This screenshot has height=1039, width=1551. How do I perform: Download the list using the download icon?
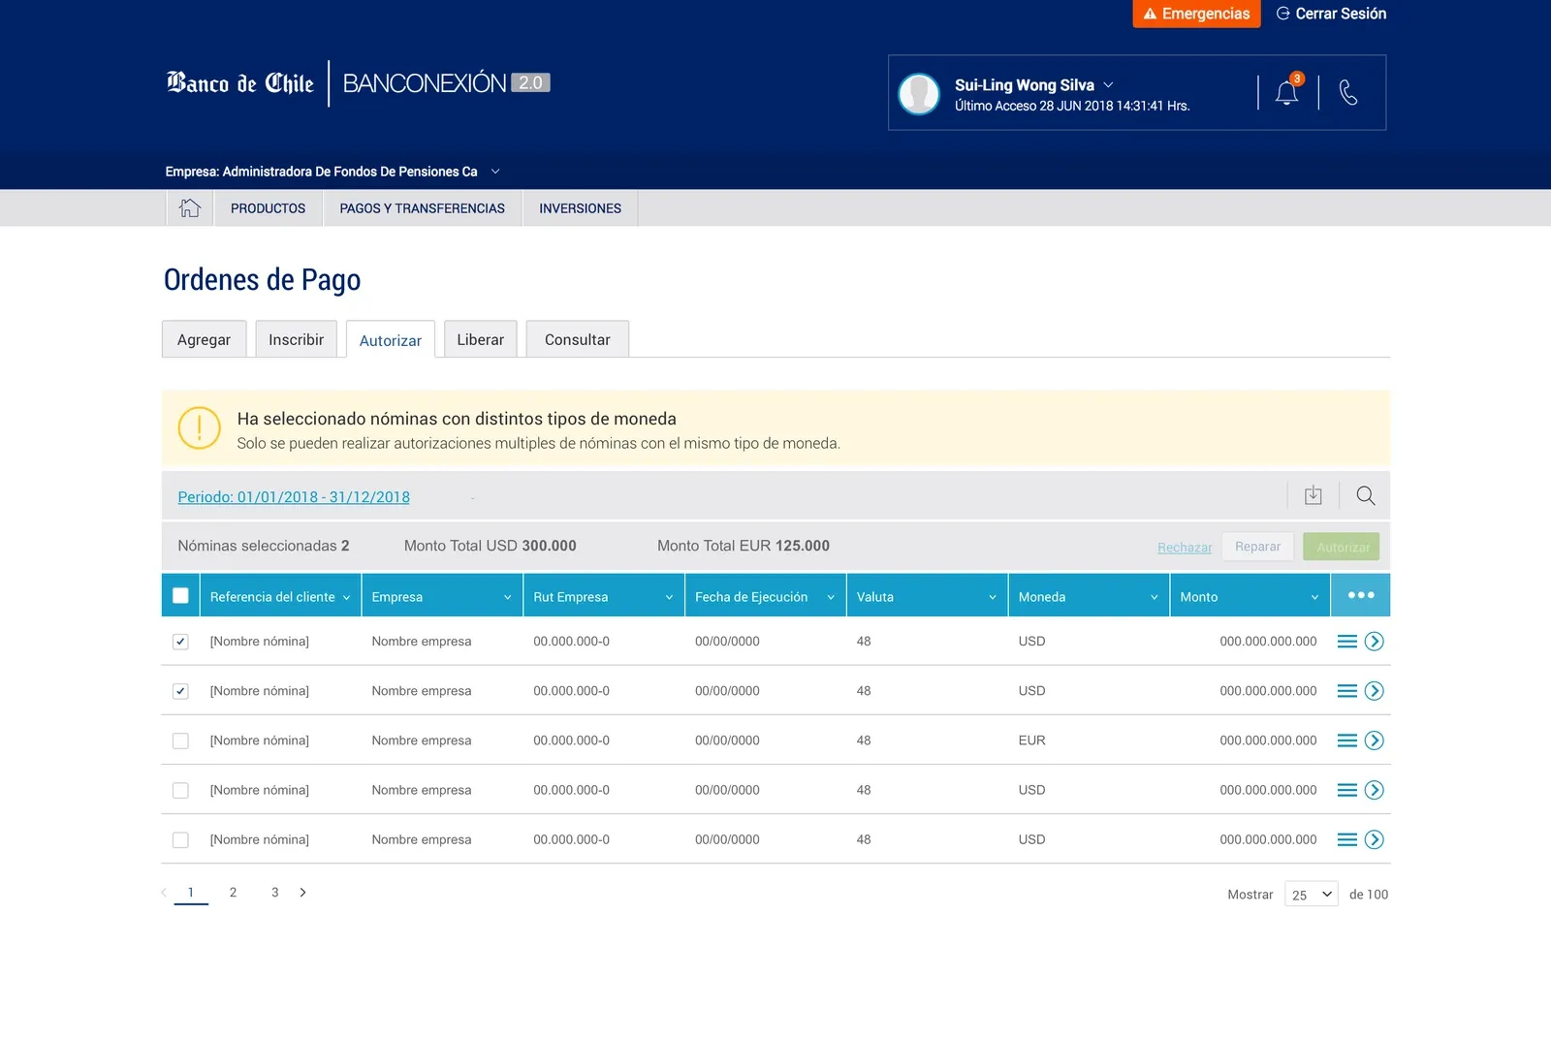[x=1314, y=495]
